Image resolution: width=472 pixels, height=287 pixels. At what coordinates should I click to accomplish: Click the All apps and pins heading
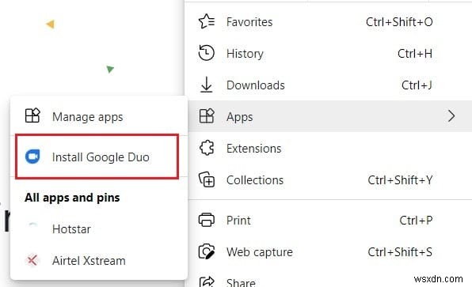point(72,198)
